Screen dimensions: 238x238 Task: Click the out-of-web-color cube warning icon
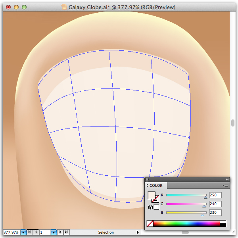(150, 207)
